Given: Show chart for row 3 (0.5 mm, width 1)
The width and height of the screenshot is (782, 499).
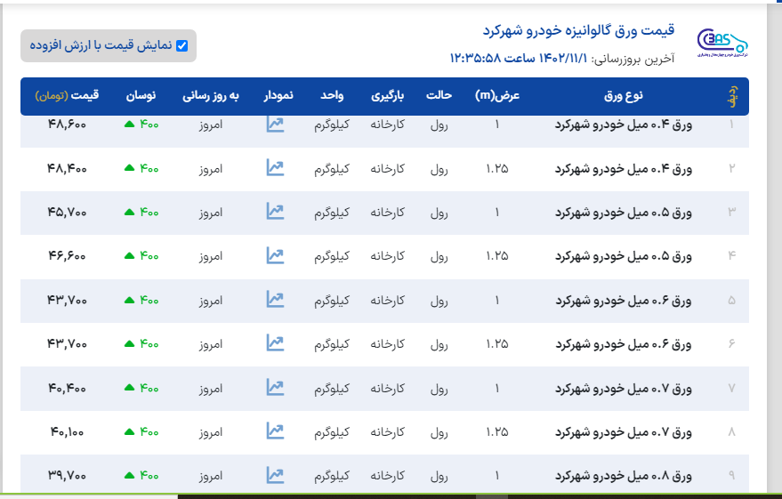Looking at the screenshot, I should click(275, 212).
